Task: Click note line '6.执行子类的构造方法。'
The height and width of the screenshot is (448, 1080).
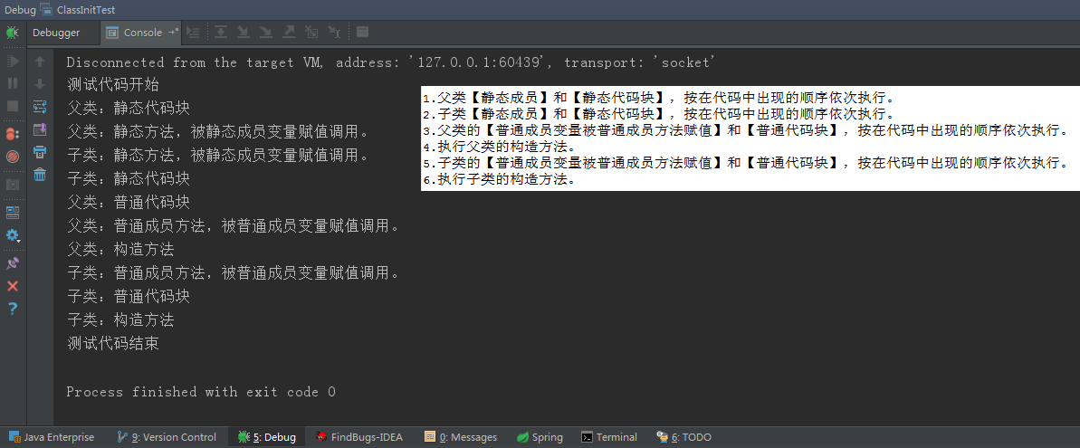Action: (x=500, y=179)
